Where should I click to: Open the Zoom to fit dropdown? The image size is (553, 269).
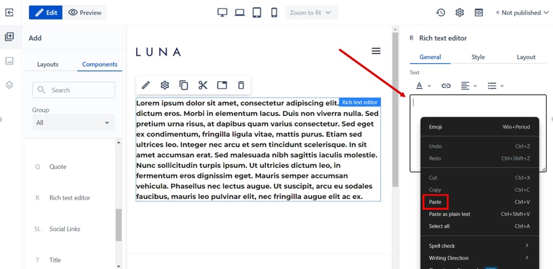coord(311,13)
